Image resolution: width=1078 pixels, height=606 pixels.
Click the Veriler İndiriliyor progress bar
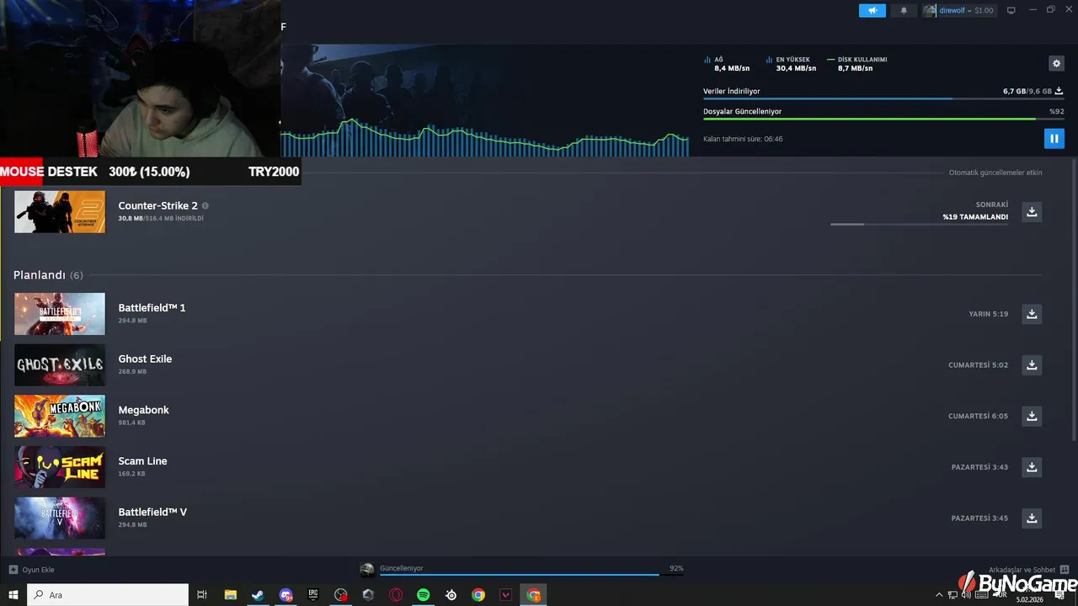[883, 98]
